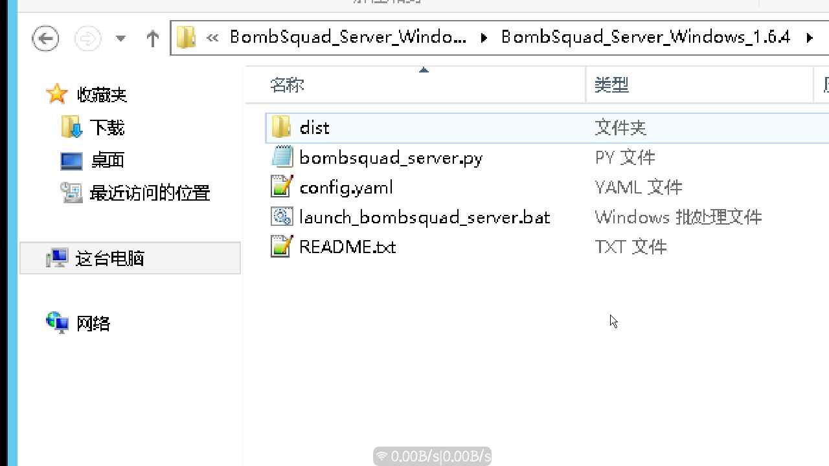
Task: Click 文件夹 type cell of dist
Action: pos(620,128)
